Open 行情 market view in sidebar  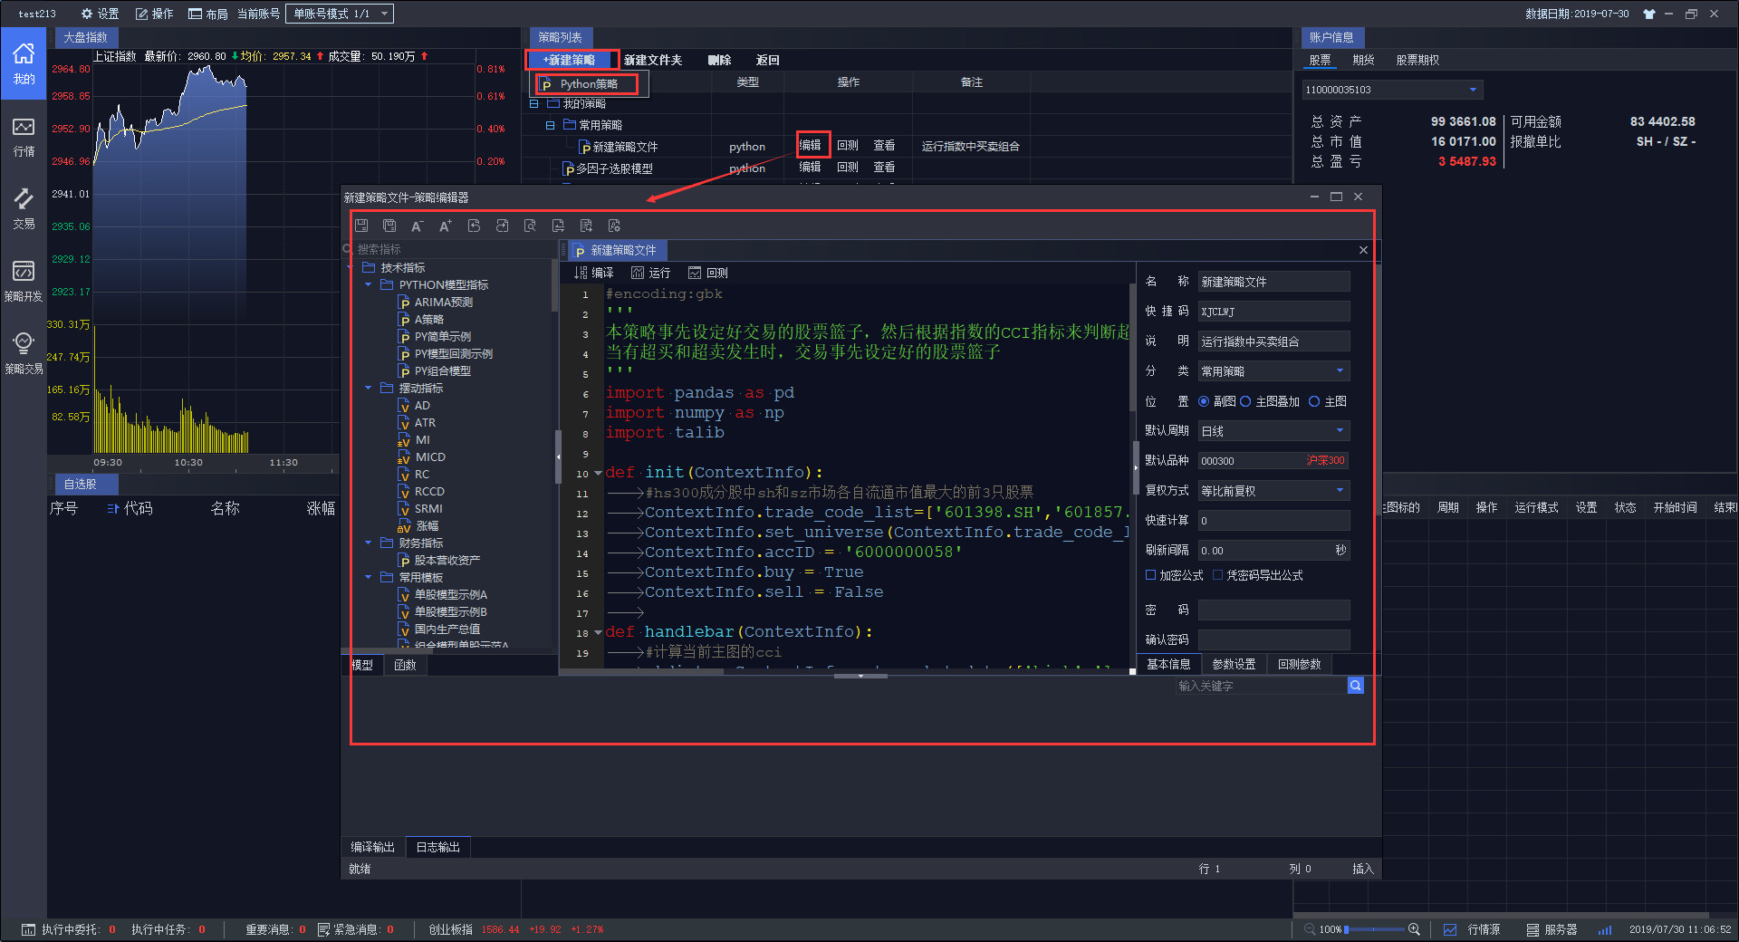tap(24, 137)
